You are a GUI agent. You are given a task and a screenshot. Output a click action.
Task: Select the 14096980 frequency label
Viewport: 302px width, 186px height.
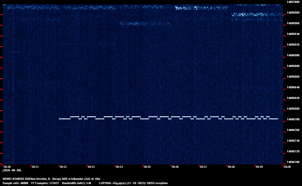point(293,13)
